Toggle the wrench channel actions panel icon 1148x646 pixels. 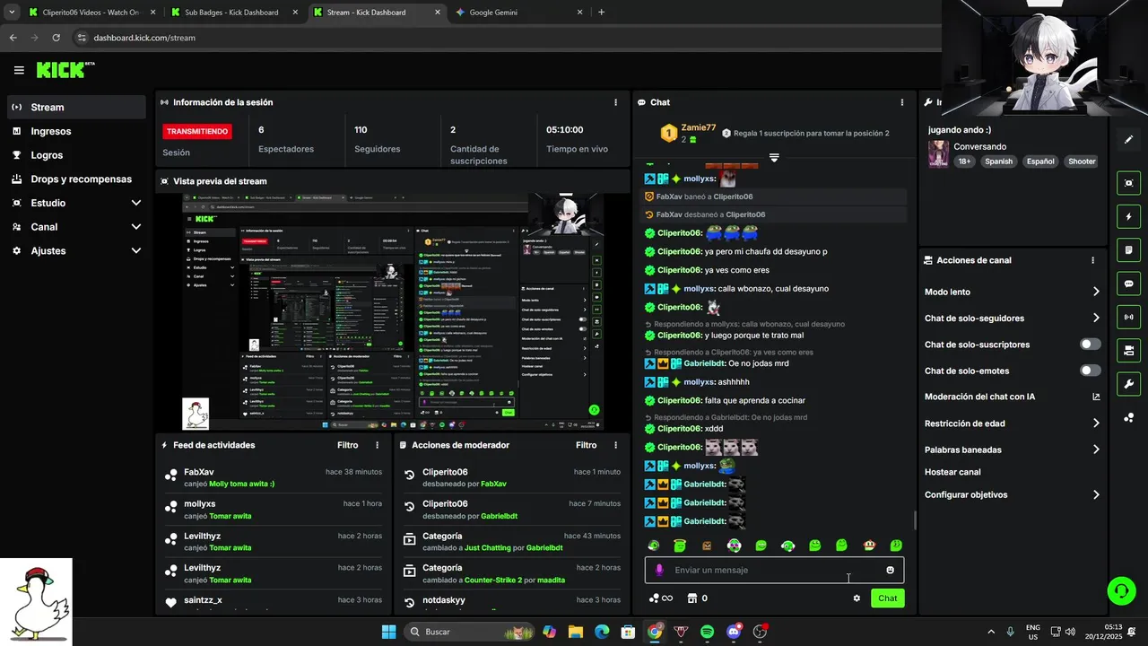click(x=1128, y=384)
